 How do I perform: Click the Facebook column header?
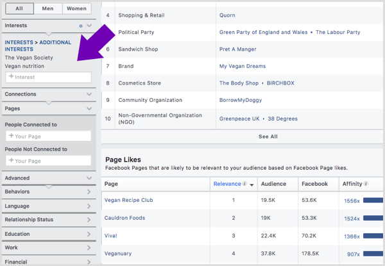(x=314, y=184)
